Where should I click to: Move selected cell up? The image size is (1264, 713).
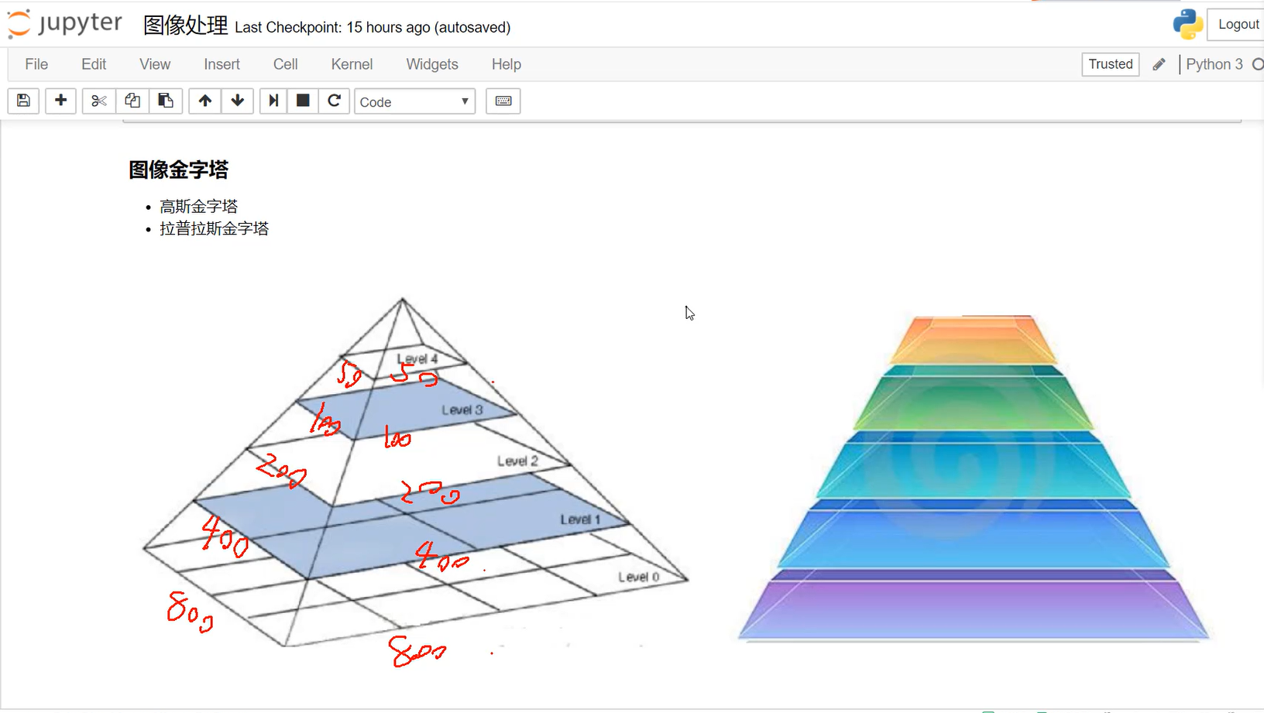click(x=204, y=101)
